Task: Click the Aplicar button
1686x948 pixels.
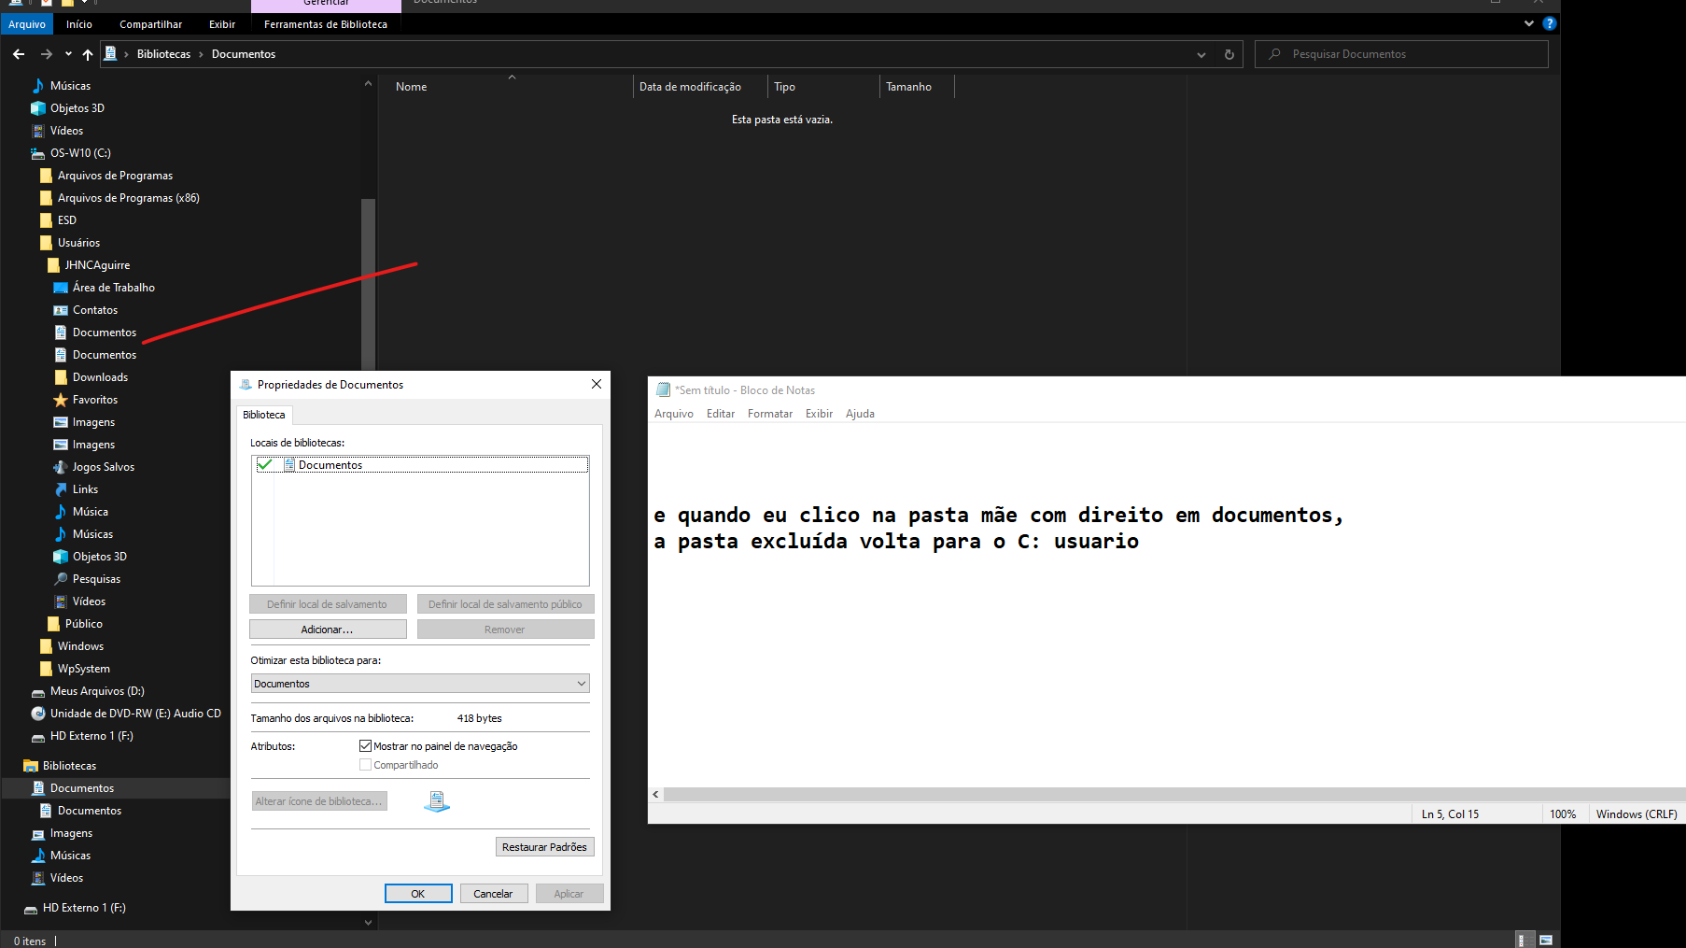Action: tap(569, 894)
